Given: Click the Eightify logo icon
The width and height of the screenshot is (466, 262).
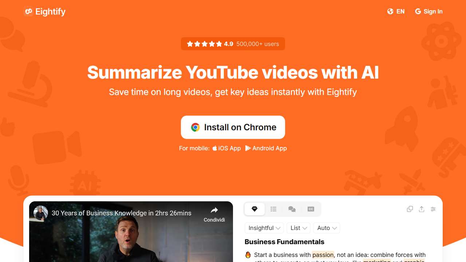Looking at the screenshot, I should 28,12.
